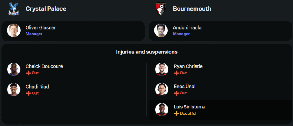This screenshot has height=126, width=293.
Task: Click the Bournemouth club crest
Action: [161, 9]
